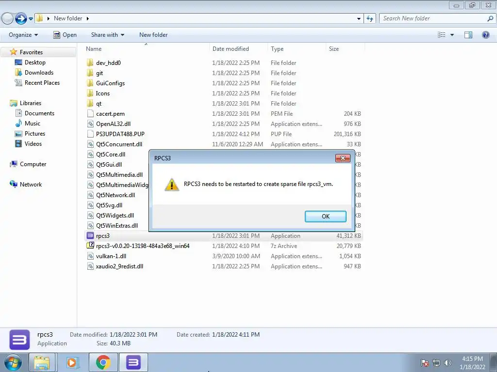Expand the address bar history dropdown
497x372 pixels.
pyautogui.click(x=359, y=19)
